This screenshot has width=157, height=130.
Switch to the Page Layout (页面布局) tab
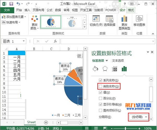[x=38, y=10]
